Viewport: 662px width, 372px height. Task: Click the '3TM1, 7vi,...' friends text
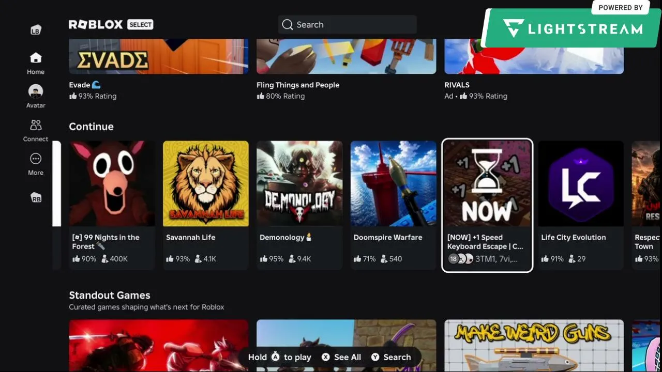[496, 259]
